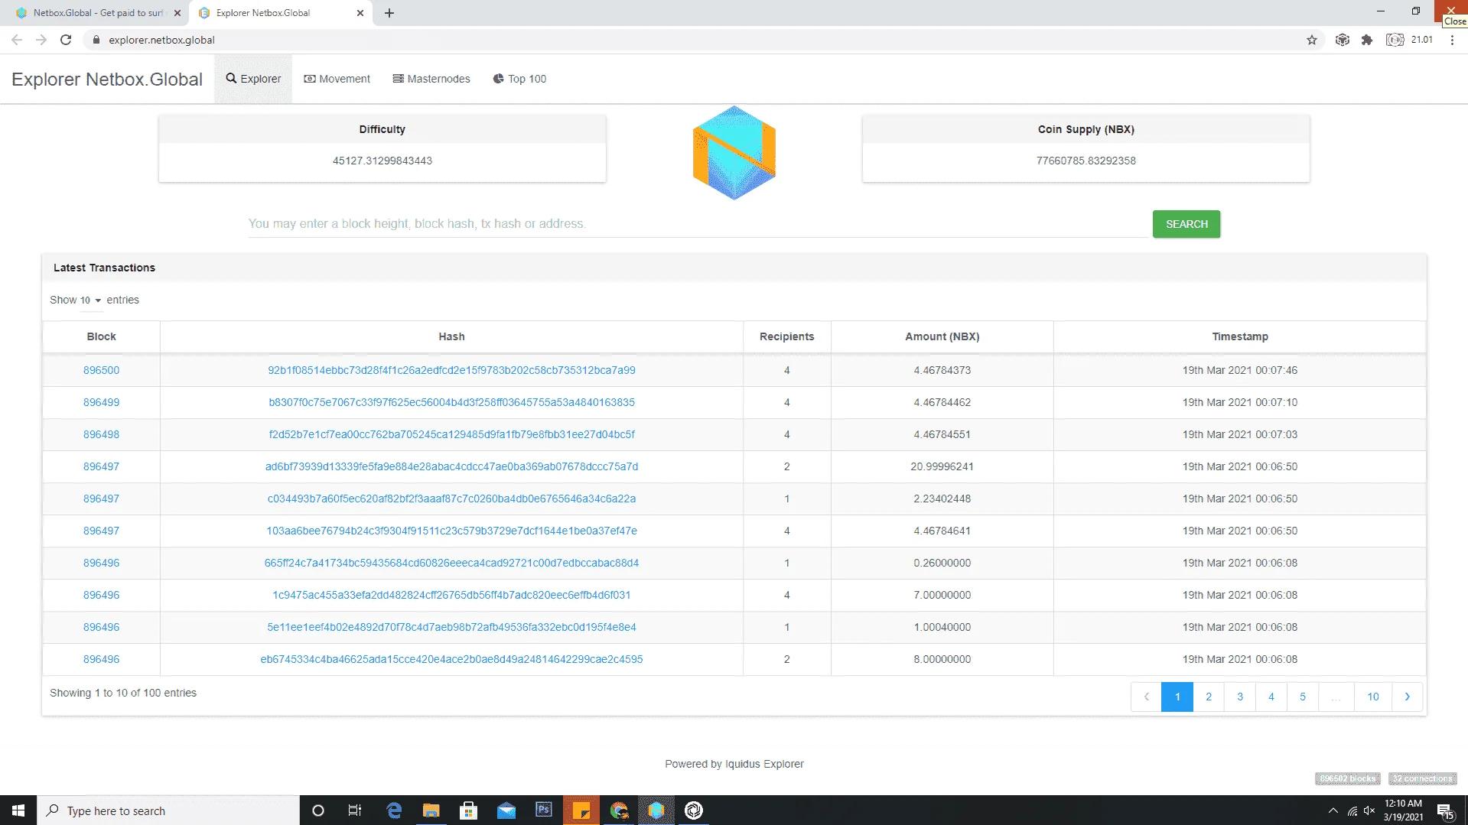Open the Masternodes navigation tab
The image size is (1468, 825).
click(431, 79)
